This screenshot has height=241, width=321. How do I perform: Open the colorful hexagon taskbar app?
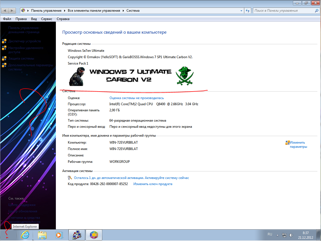[x=94, y=235]
